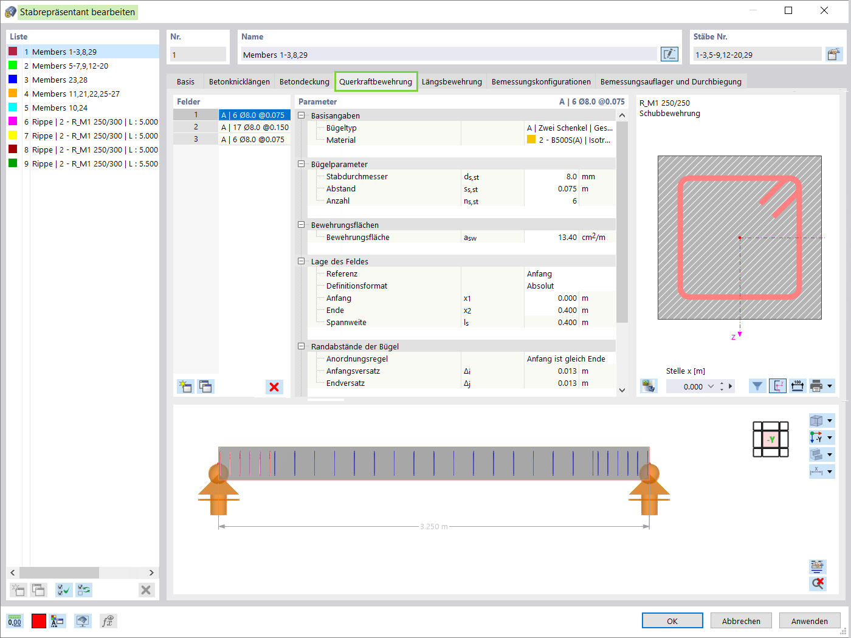Click the red color swatch in bottom toolbar
851x638 pixels.
[39, 621]
